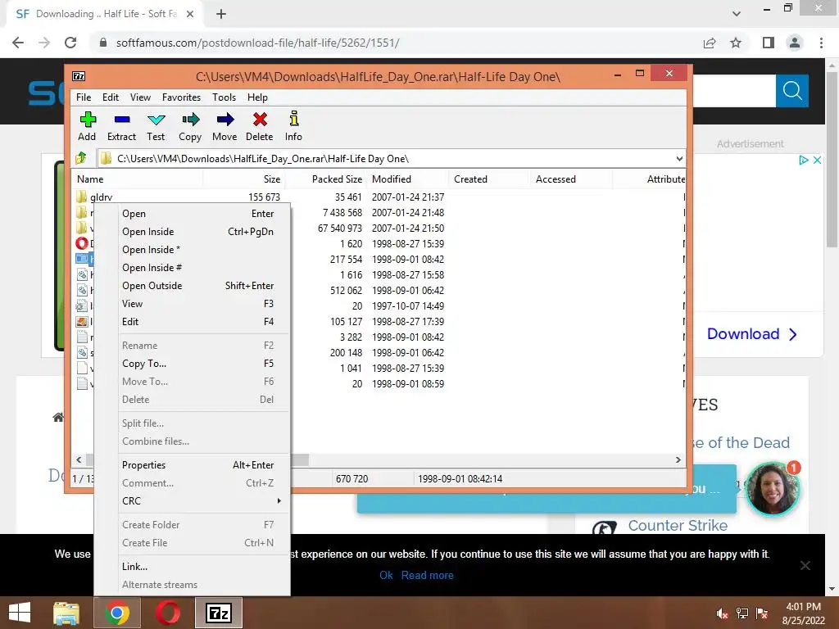The width and height of the screenshot is (839, 629).
Task: Select the gldrv folder icon
Action: click(81, 197)
